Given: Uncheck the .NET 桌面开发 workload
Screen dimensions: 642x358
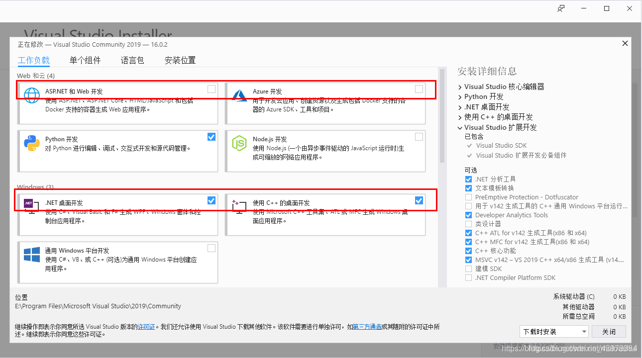Looking at the screenshot, I should [x=212, y=200].
